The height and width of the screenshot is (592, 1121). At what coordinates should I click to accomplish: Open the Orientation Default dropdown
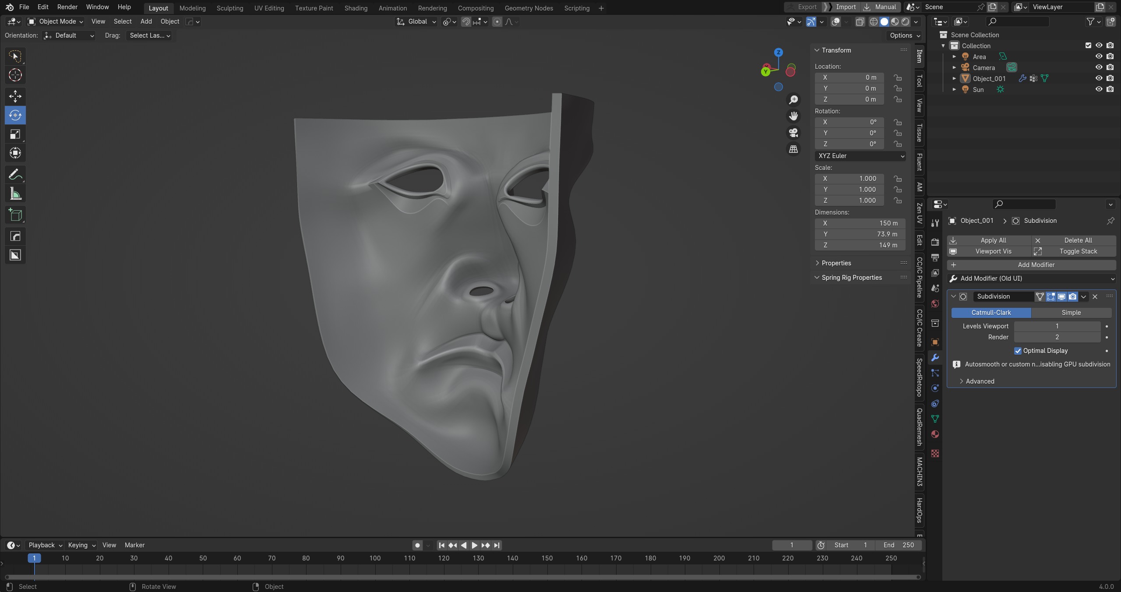(x=69, y=35)
